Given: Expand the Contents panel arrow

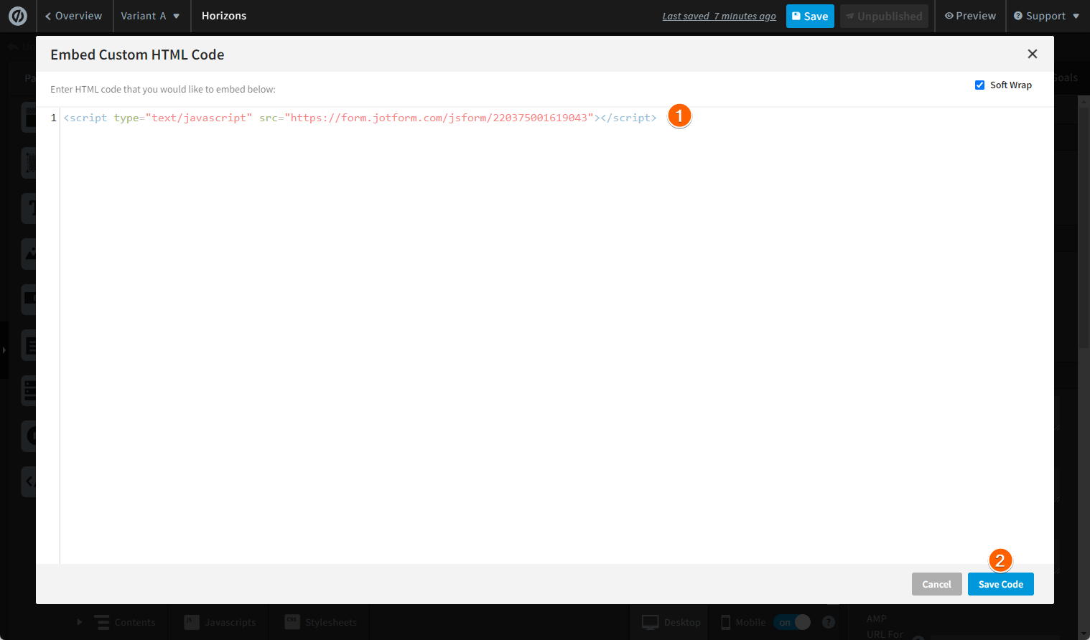Looking at the screenshot, I should point(80,622).
